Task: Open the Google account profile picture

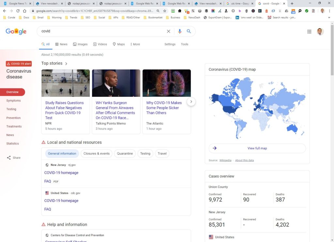Action: (x=320, y=32)
